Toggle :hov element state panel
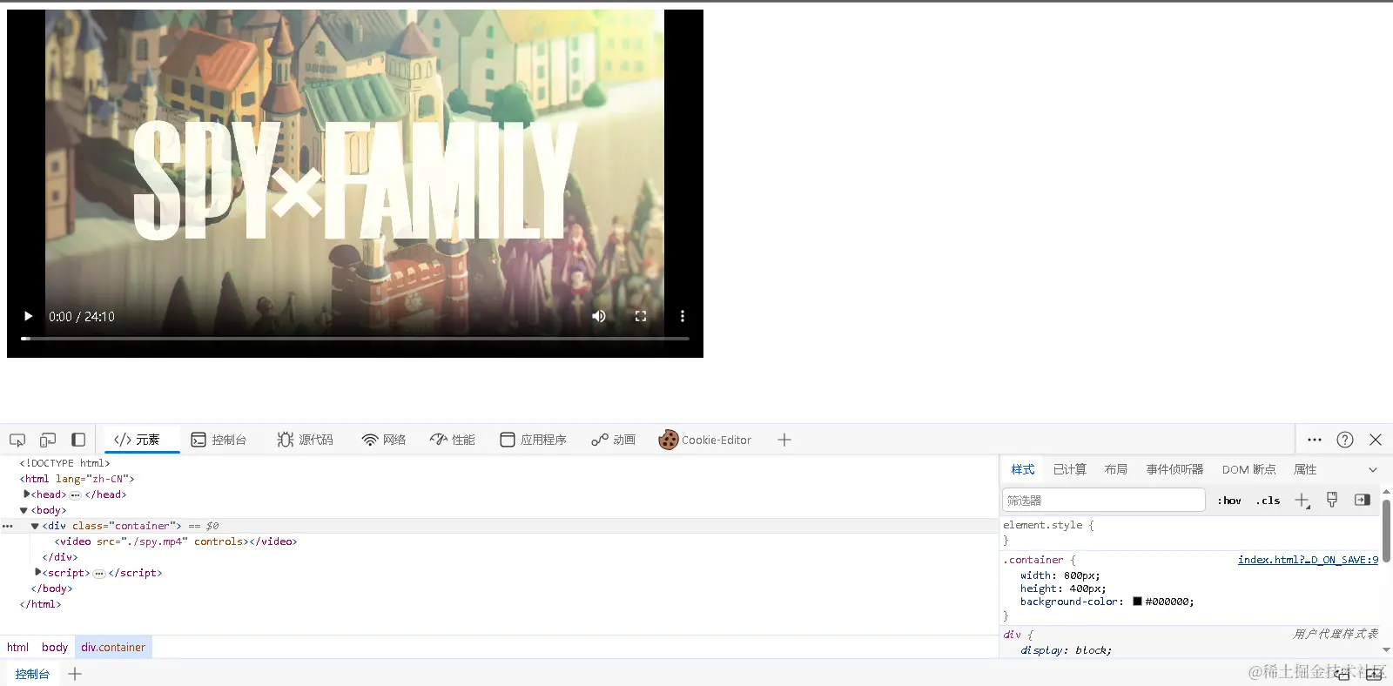 (x=1229, y=500)
